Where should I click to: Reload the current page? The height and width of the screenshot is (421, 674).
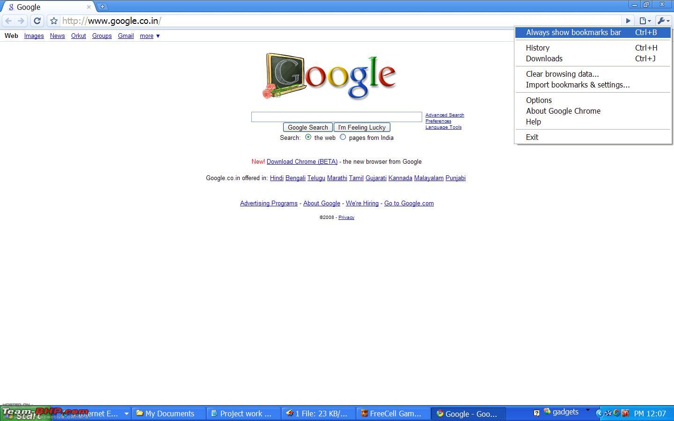pos(37,21)
